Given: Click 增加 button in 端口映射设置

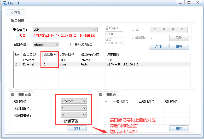Looking at the screenshot, I should click(x=77, y=128).
